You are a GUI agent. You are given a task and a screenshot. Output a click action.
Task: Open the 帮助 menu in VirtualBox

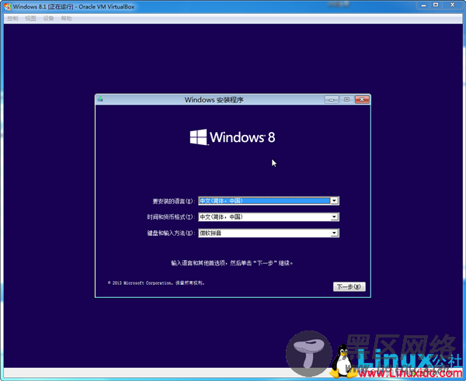tap(66, 19)
